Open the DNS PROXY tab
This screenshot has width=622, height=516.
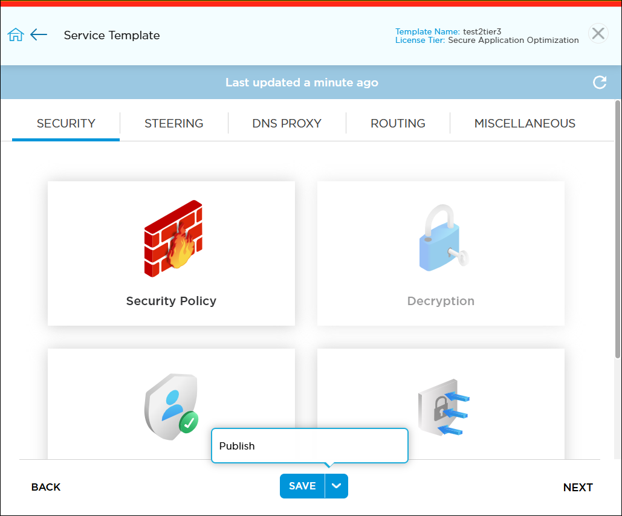pyautogui.click(x=287, y=123)
